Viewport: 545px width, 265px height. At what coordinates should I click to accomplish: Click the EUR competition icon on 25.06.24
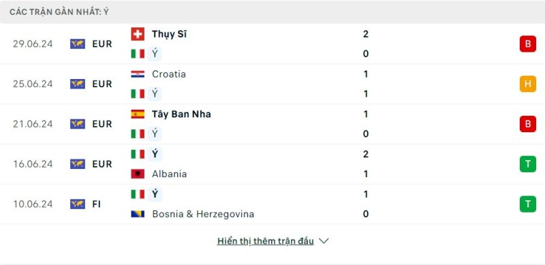point(78,84)
